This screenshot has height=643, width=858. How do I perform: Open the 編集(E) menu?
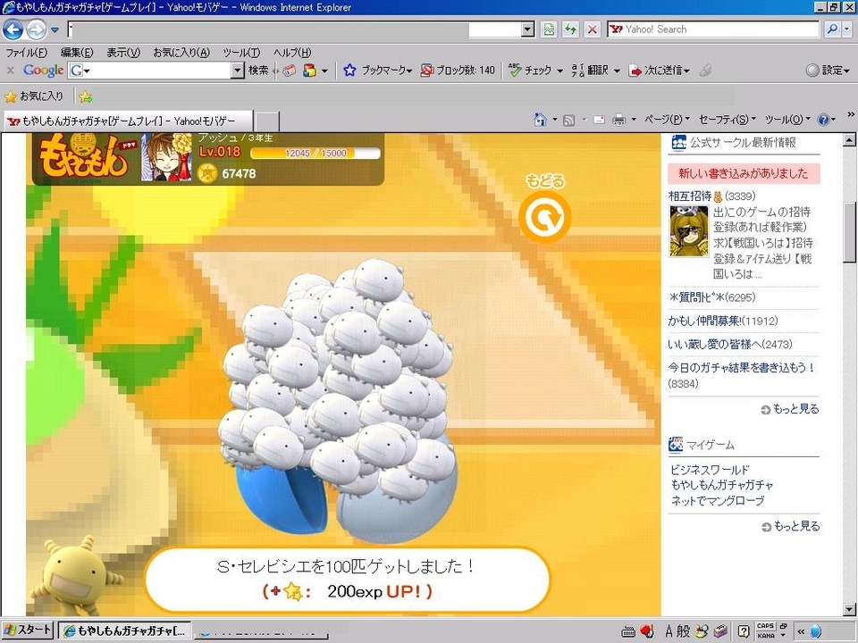pyautogui.click(x=77, y=53)
